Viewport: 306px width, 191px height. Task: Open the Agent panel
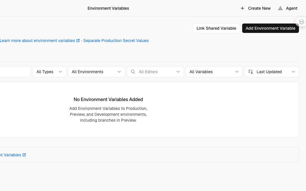[288, 8]
